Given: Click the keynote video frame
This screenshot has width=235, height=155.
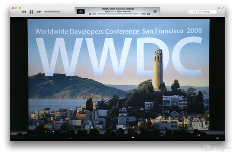Looking at the screenshot, I should click(117, 79).
